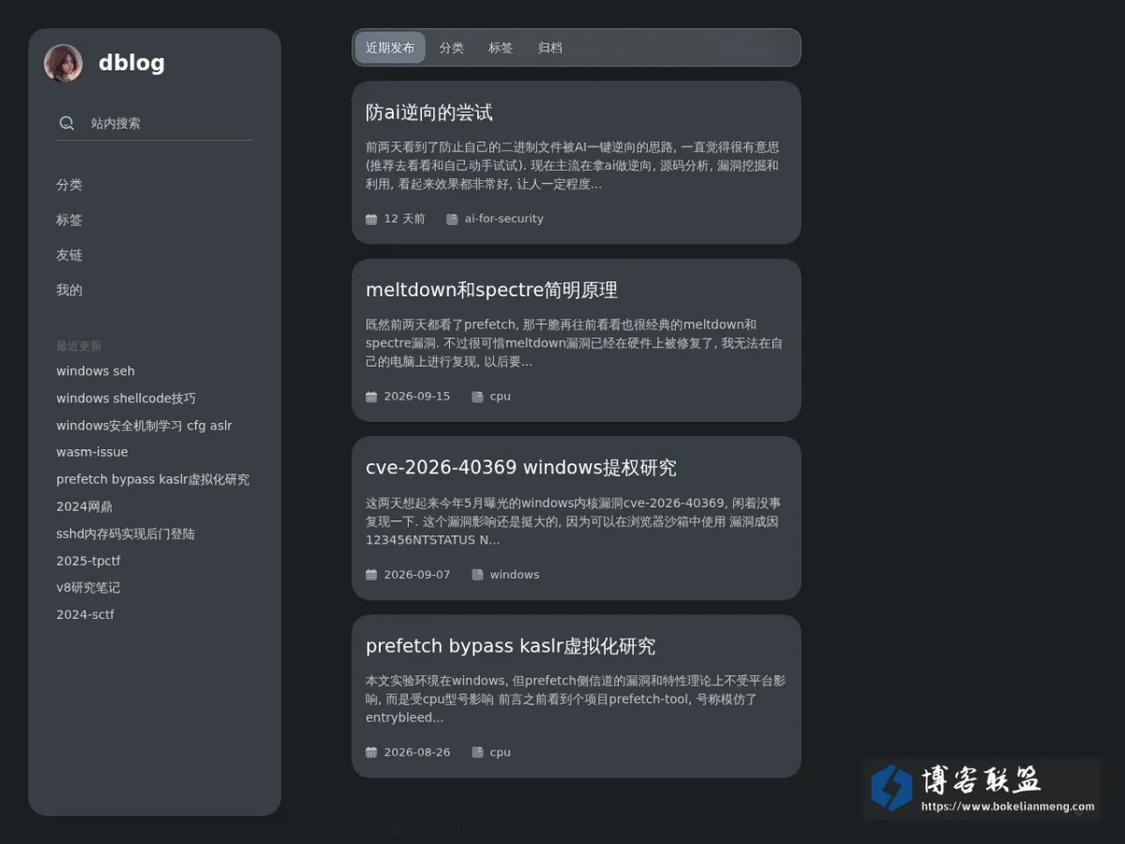Screen dimensions: 1125x844
Task: Open recent post 2024网鼎
Action: click(84, 506)
